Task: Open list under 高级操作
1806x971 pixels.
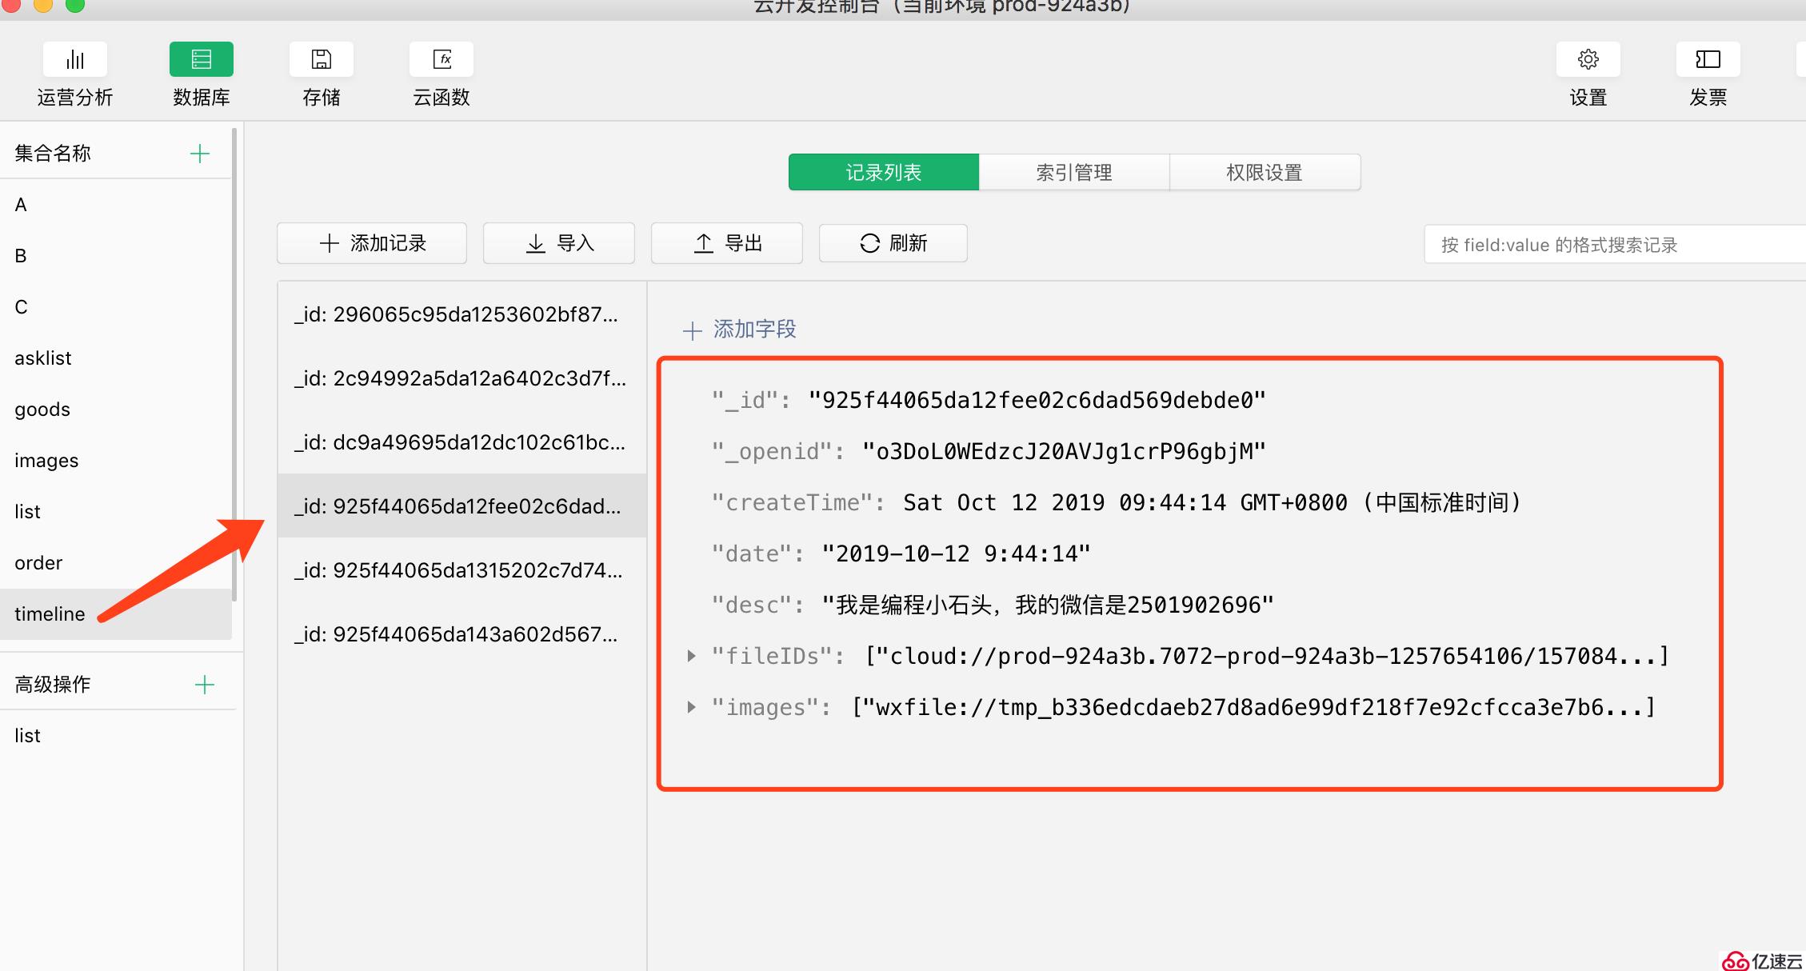Action: (x=116, y=736)
